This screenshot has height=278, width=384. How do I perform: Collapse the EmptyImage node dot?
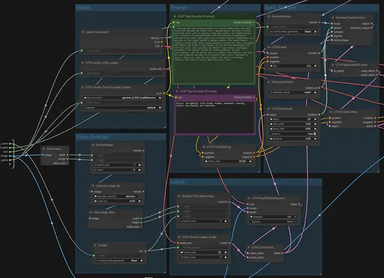[x=93, y=145]
